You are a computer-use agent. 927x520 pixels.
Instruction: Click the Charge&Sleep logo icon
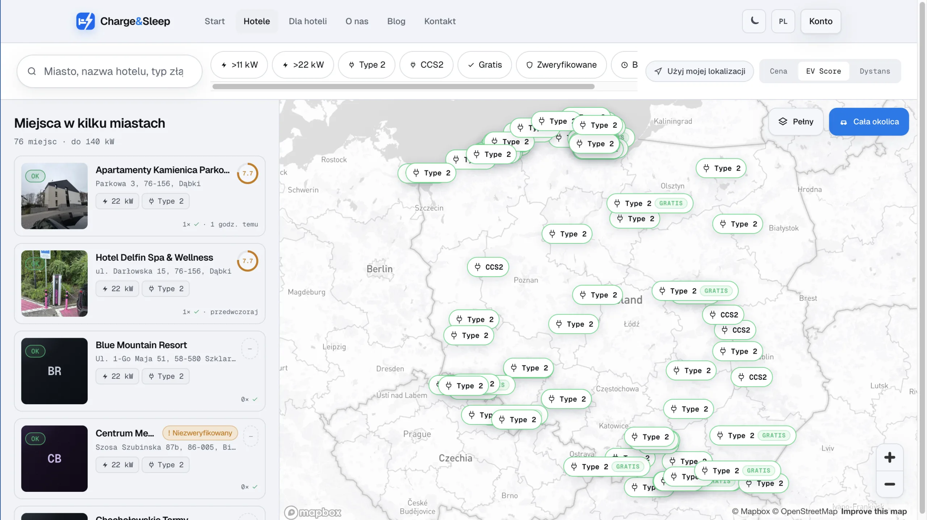[x=85, y=21]
